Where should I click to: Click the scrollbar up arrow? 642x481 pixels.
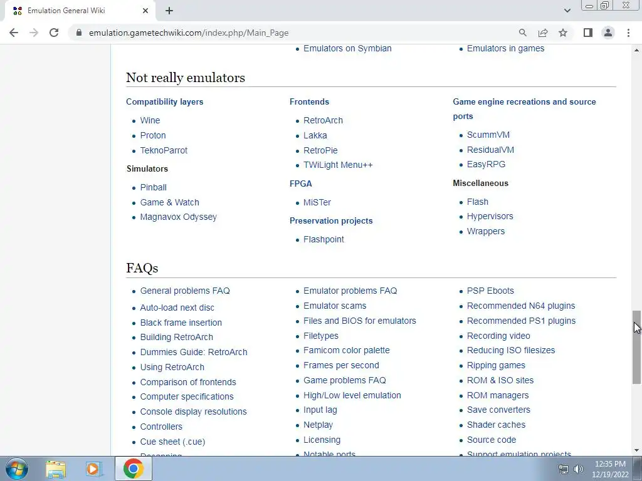636,50
